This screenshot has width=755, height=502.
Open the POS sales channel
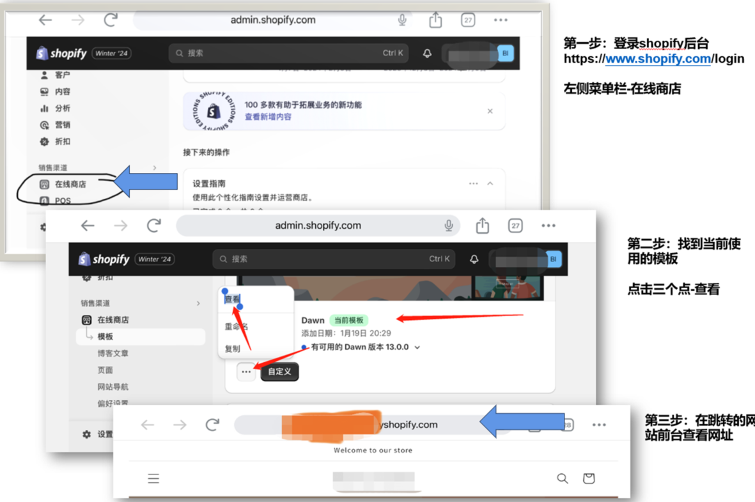[x=62, y=201]
